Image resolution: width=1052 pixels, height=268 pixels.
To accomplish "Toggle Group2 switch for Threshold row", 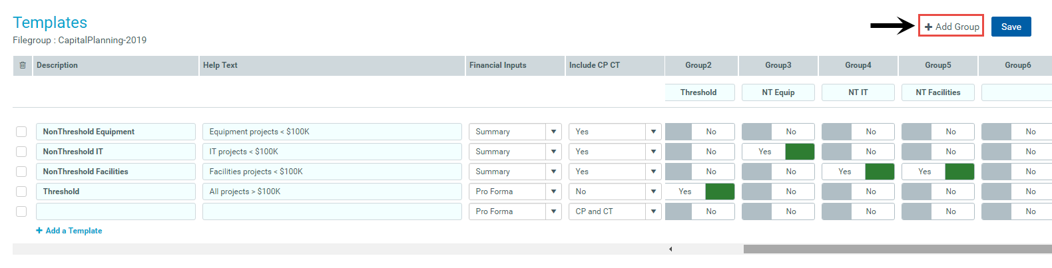I will (700, 192).
